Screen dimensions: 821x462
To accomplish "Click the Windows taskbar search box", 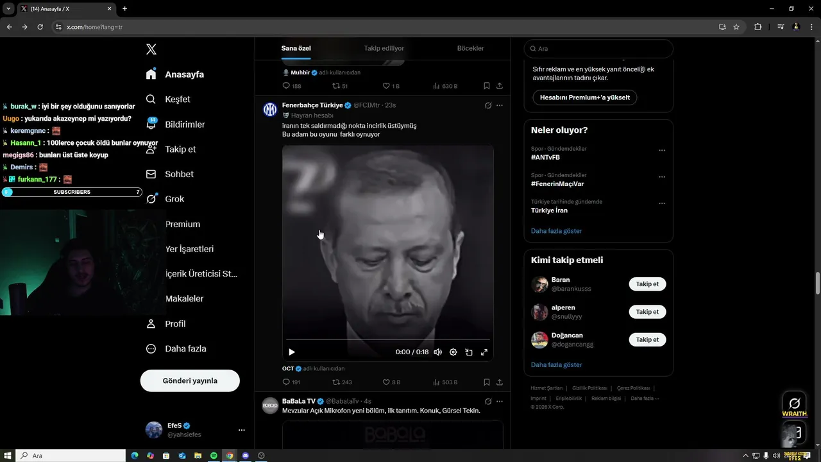I will [x=71, y=456].
